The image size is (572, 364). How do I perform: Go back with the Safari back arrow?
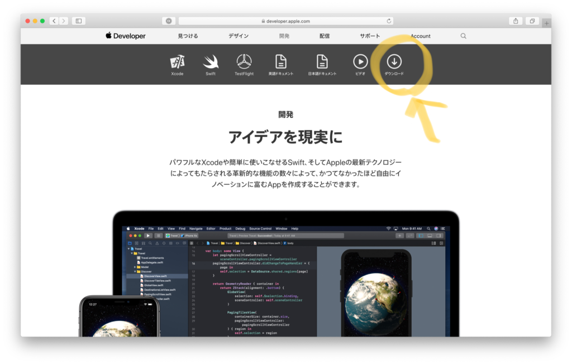pos(54,21)
